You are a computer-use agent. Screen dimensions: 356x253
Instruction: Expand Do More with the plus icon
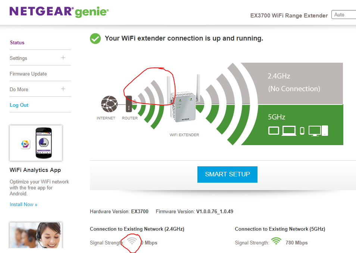tap(63, 89)
